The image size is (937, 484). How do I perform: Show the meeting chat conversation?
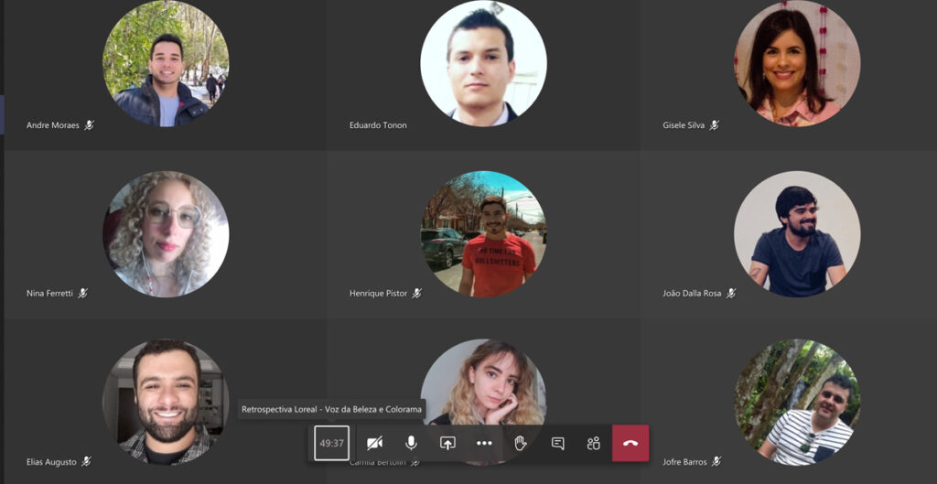tap(557, 444)
